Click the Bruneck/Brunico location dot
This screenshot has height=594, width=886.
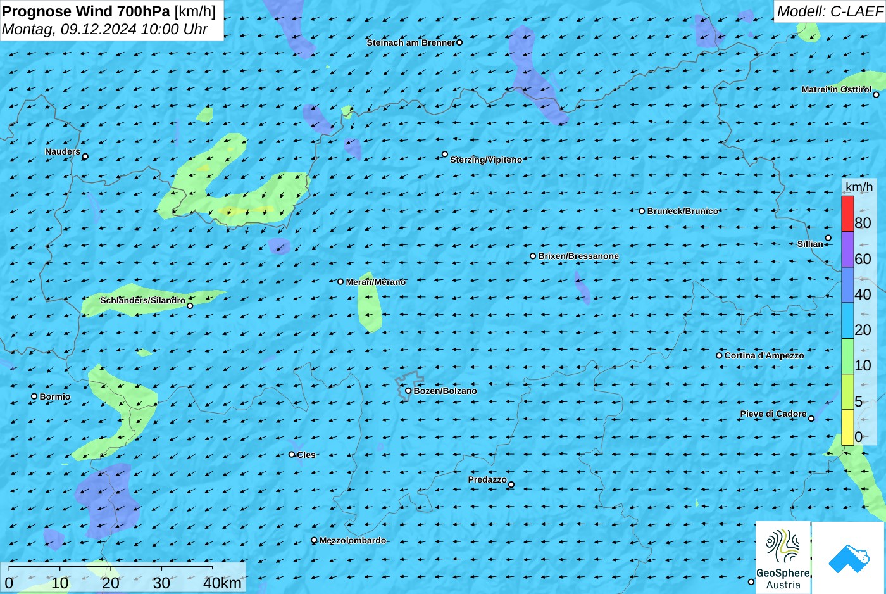[x=642, y=211]
